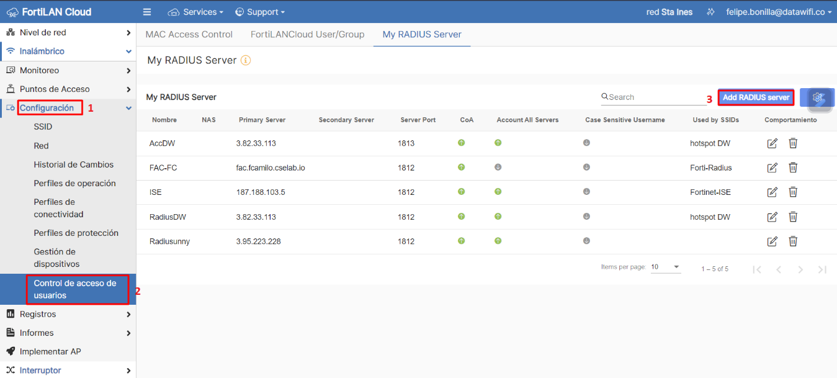Select Control de acceso de usuarios

click(x=68, y=289)
